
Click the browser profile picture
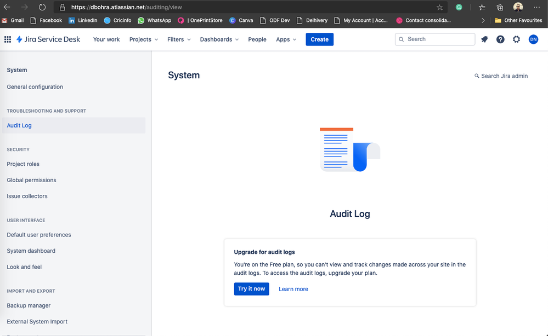tap(518, 7)
